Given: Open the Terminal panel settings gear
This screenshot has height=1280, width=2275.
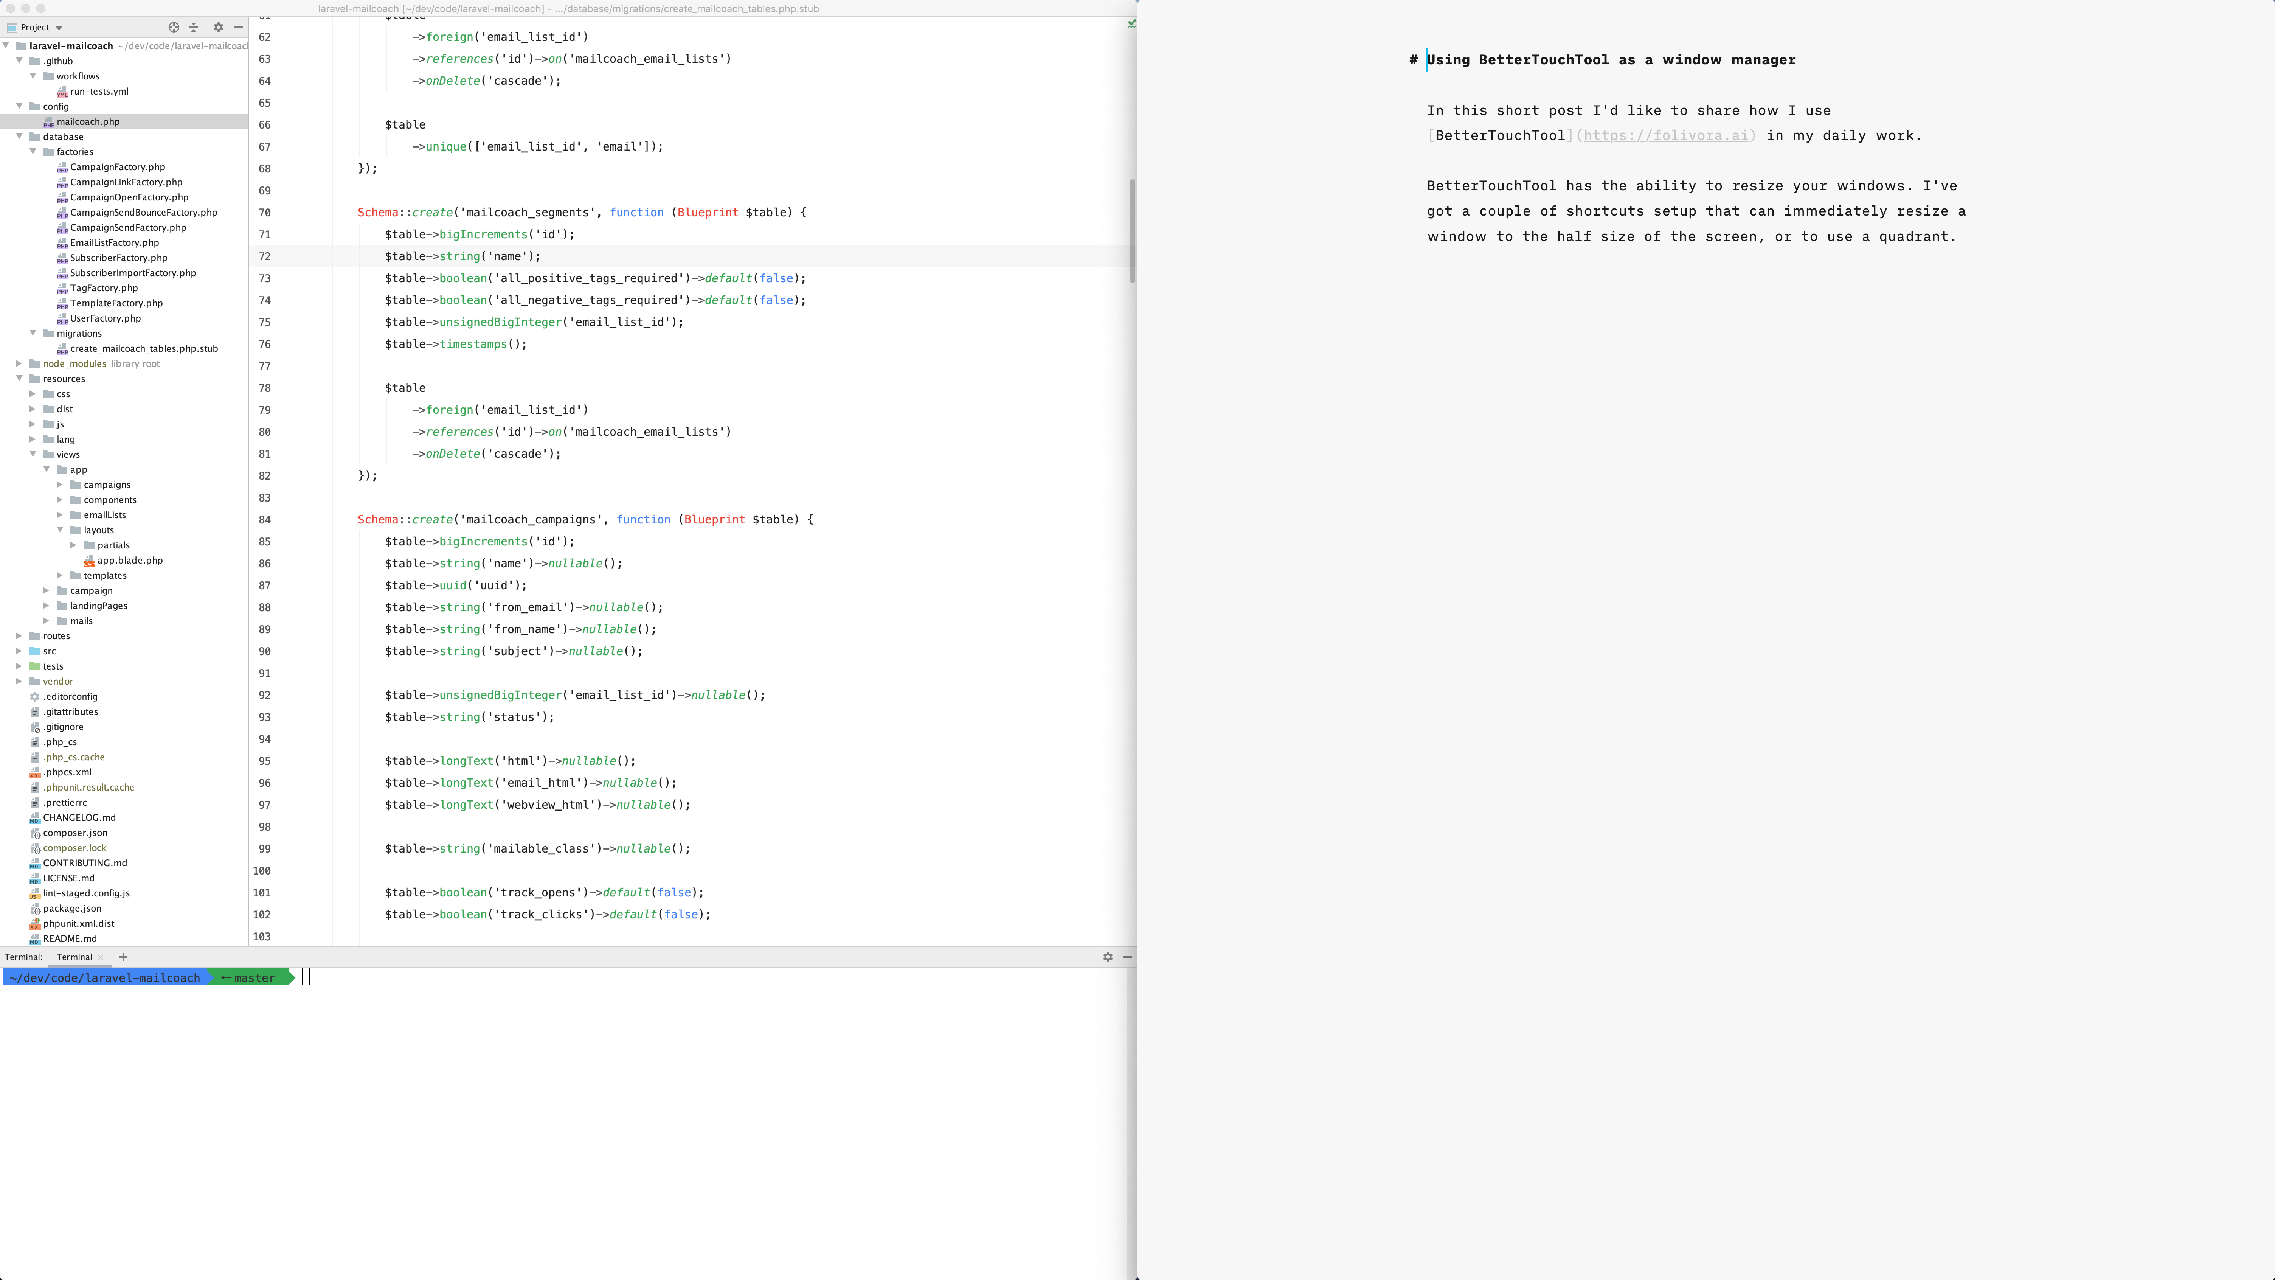Looking at the screenshot, I should [1108, 957].
